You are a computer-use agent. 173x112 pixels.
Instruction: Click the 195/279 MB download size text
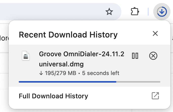60,73
